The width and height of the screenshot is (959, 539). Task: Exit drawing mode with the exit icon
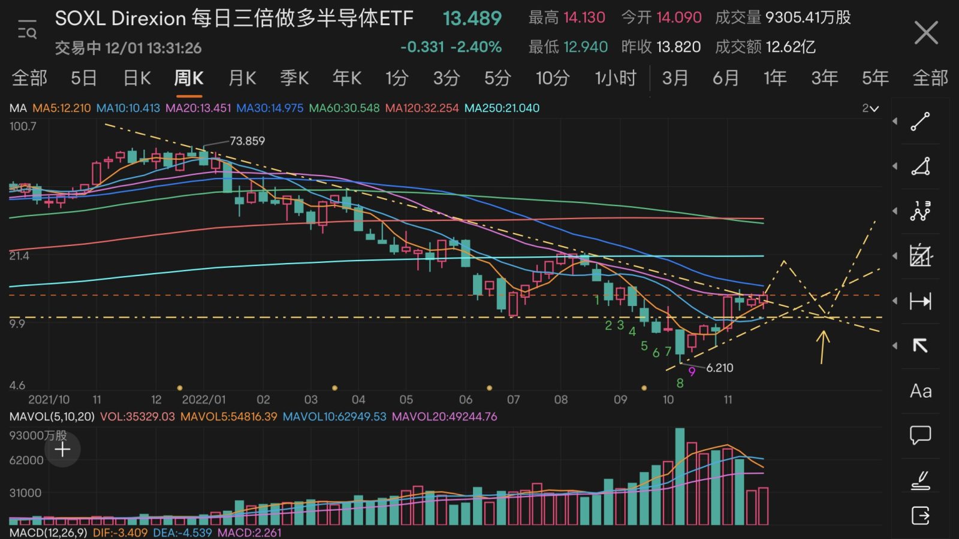click(x=920, y=516)
